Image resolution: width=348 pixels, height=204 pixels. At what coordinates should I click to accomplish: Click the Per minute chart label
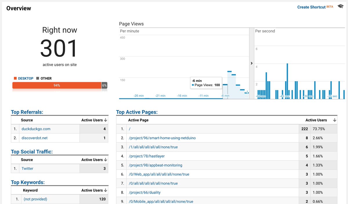[130, 31]
